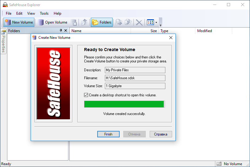Open the Tools menu
This screenshot has width=250, height=167.
pyautogui.click(x=44, y=13)
